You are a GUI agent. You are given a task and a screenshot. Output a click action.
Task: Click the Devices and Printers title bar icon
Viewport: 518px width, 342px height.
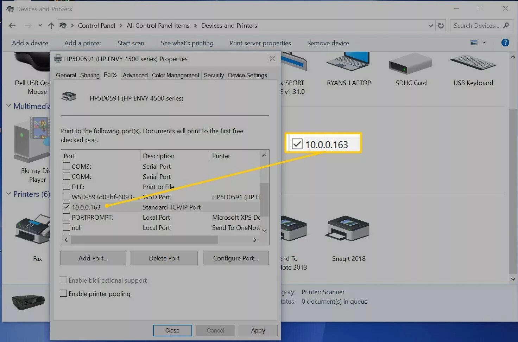click(x=10, y=9)
